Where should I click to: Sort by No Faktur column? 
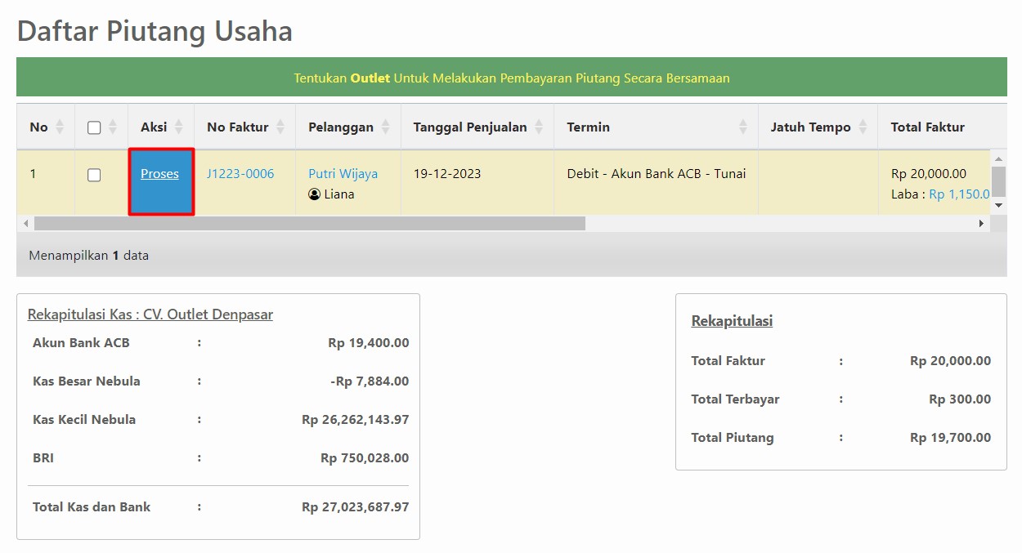tap(280, 127)
